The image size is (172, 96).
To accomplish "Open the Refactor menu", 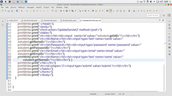I will coord(21,7).
